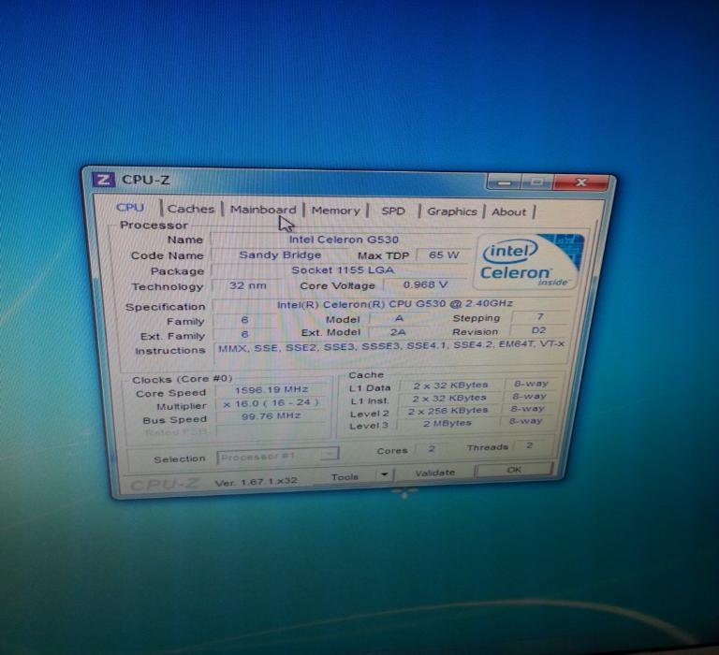Click the 65 W Max TDP value

coord(444,255)
